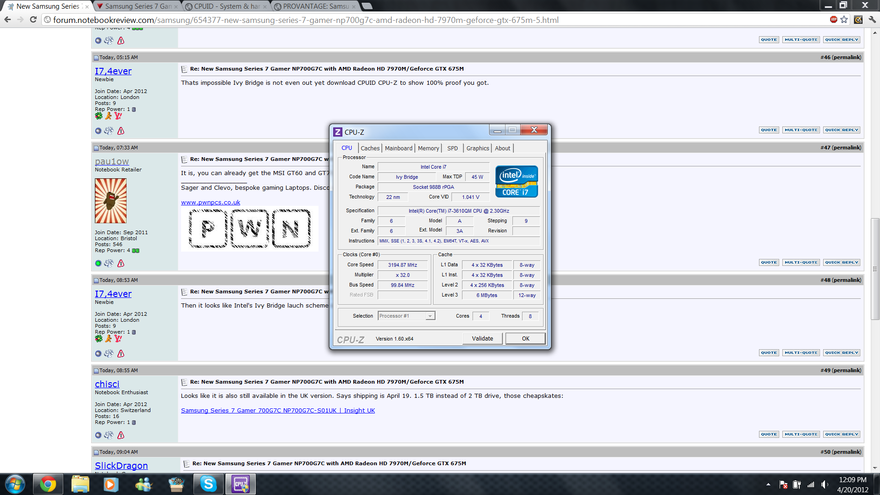Image resolution: width=880 pixels, height=495 pixels.
Task: Click the permalink for post #46
Action: pyautogui.click(x=846, y=58)
